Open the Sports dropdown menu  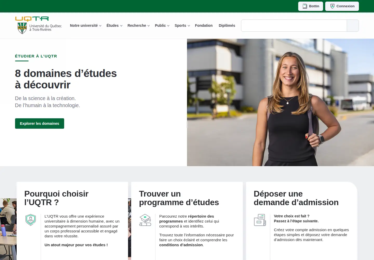[182, 25]
